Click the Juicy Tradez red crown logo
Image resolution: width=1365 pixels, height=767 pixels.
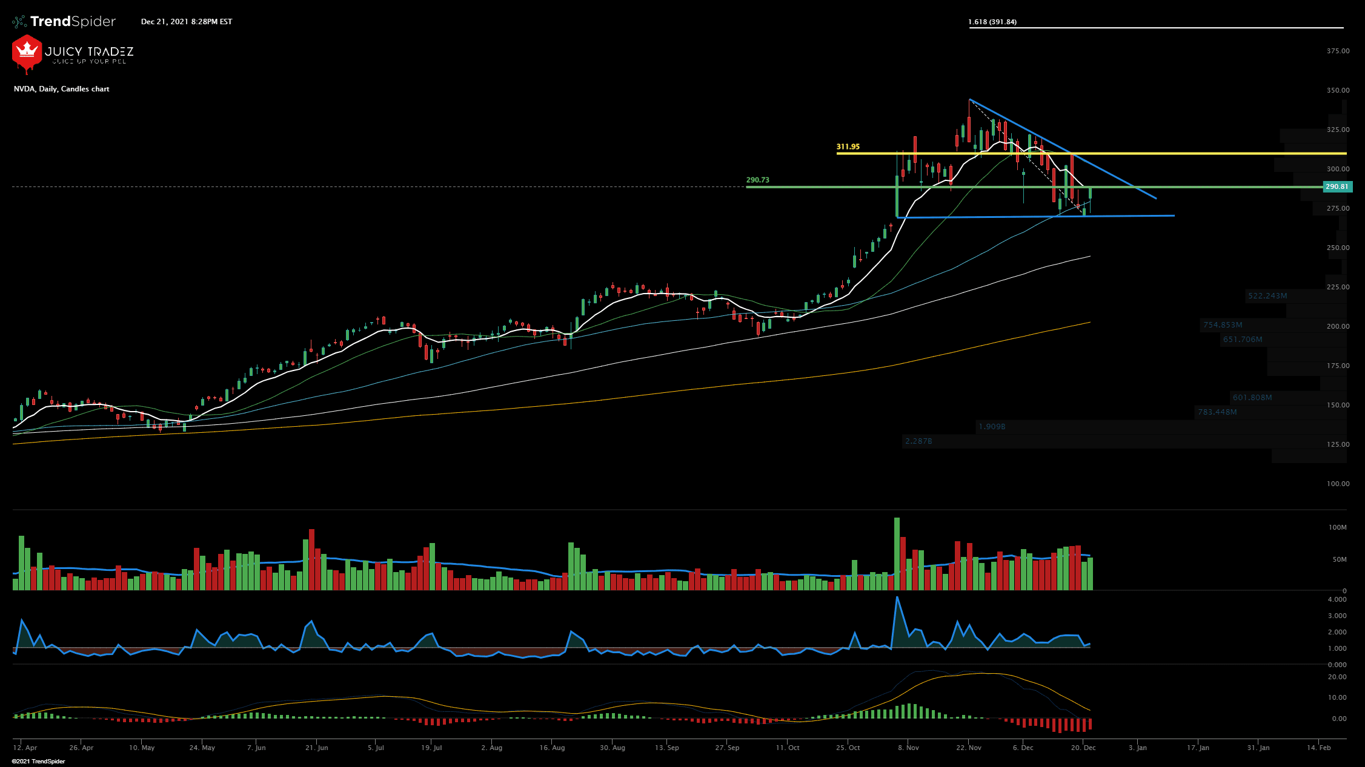[x=27, y=52]
